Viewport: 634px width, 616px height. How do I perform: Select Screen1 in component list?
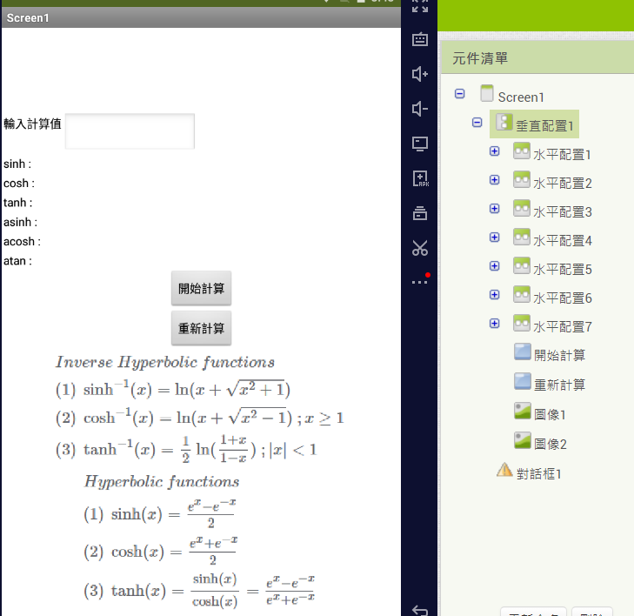click(521, 97)
